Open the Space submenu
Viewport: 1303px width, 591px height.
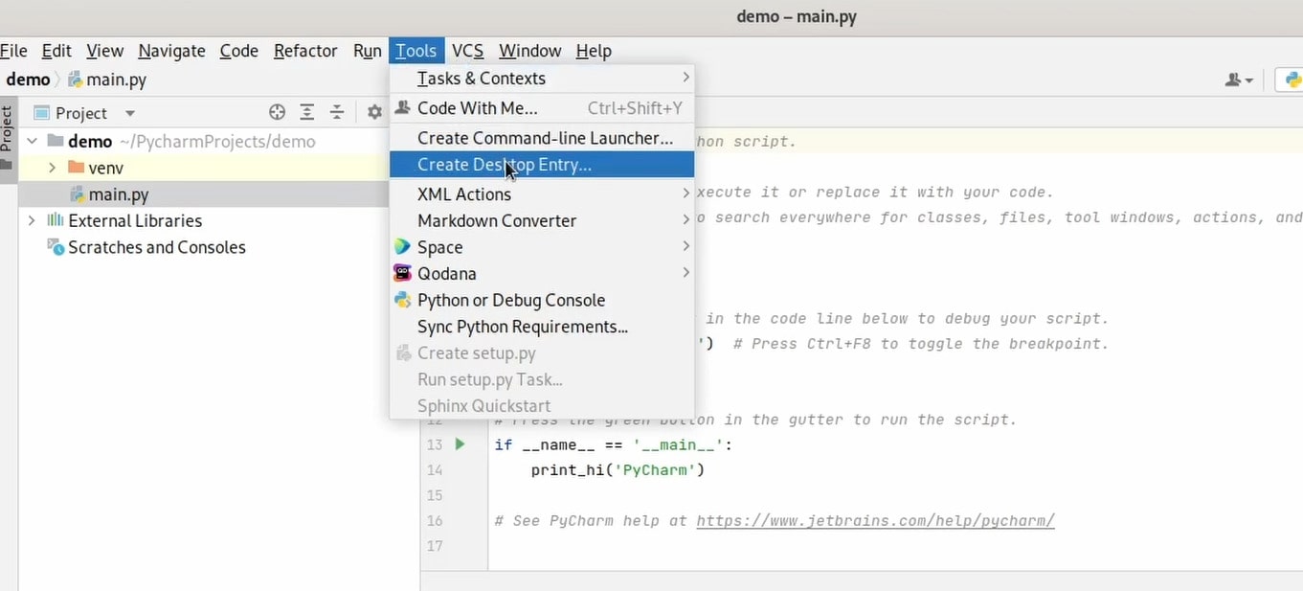pos(542,247)
